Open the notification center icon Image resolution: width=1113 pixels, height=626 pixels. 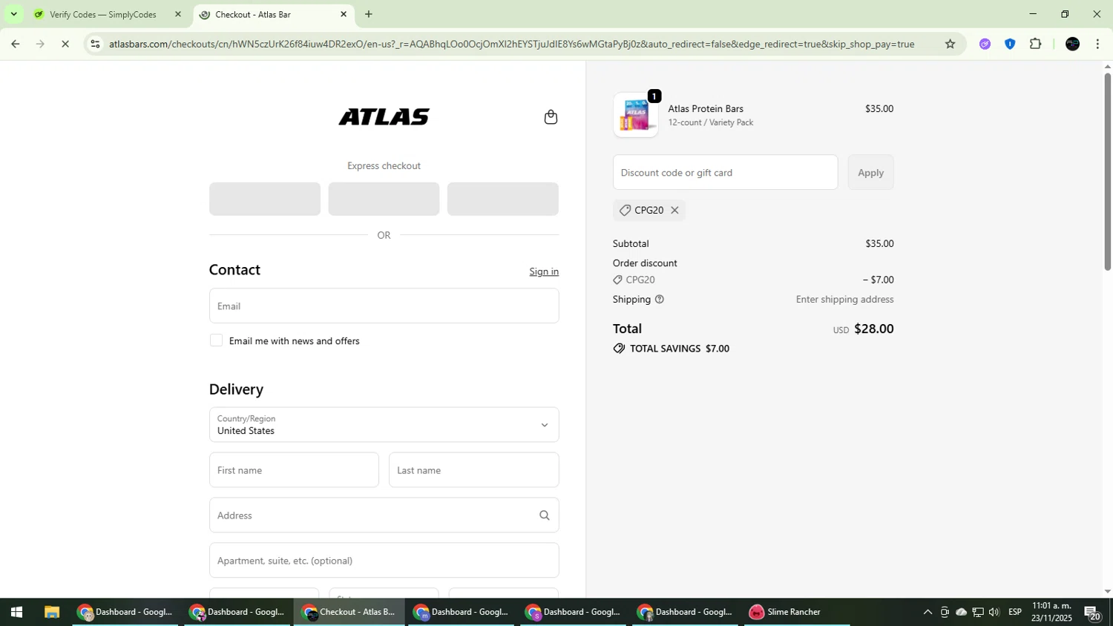(x=1093, y=613)
